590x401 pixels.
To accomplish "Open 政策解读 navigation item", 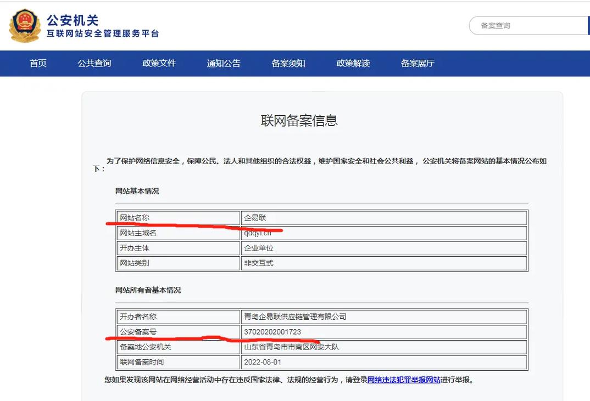I will (353, 63).
